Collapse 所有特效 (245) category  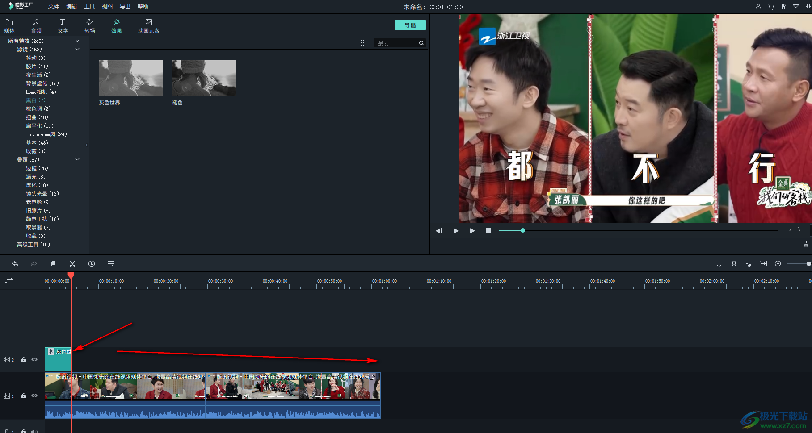(77, 41)
